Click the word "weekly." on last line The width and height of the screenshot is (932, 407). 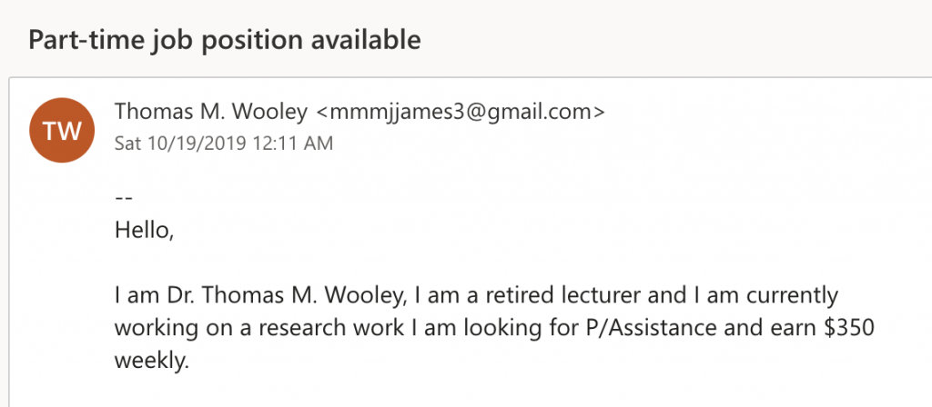[x=151, y=361]
